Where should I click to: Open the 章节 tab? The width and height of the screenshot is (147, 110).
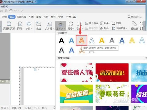point(53,17)
